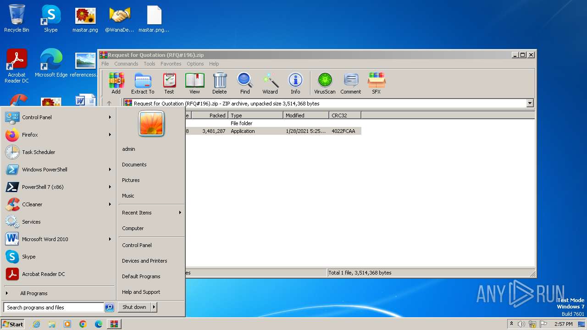Expand CCleaner jump list arrow
This screenshot has height=330, width=587.
110,204
